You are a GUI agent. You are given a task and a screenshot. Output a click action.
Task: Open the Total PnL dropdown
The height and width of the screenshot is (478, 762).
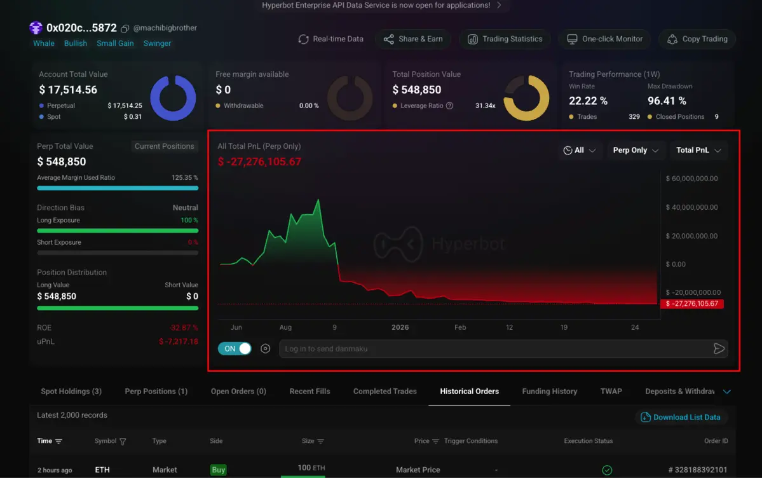698,150
